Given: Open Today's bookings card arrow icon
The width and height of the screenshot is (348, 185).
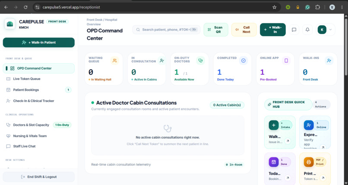Looking at the screenshot, I should (288, 178).
